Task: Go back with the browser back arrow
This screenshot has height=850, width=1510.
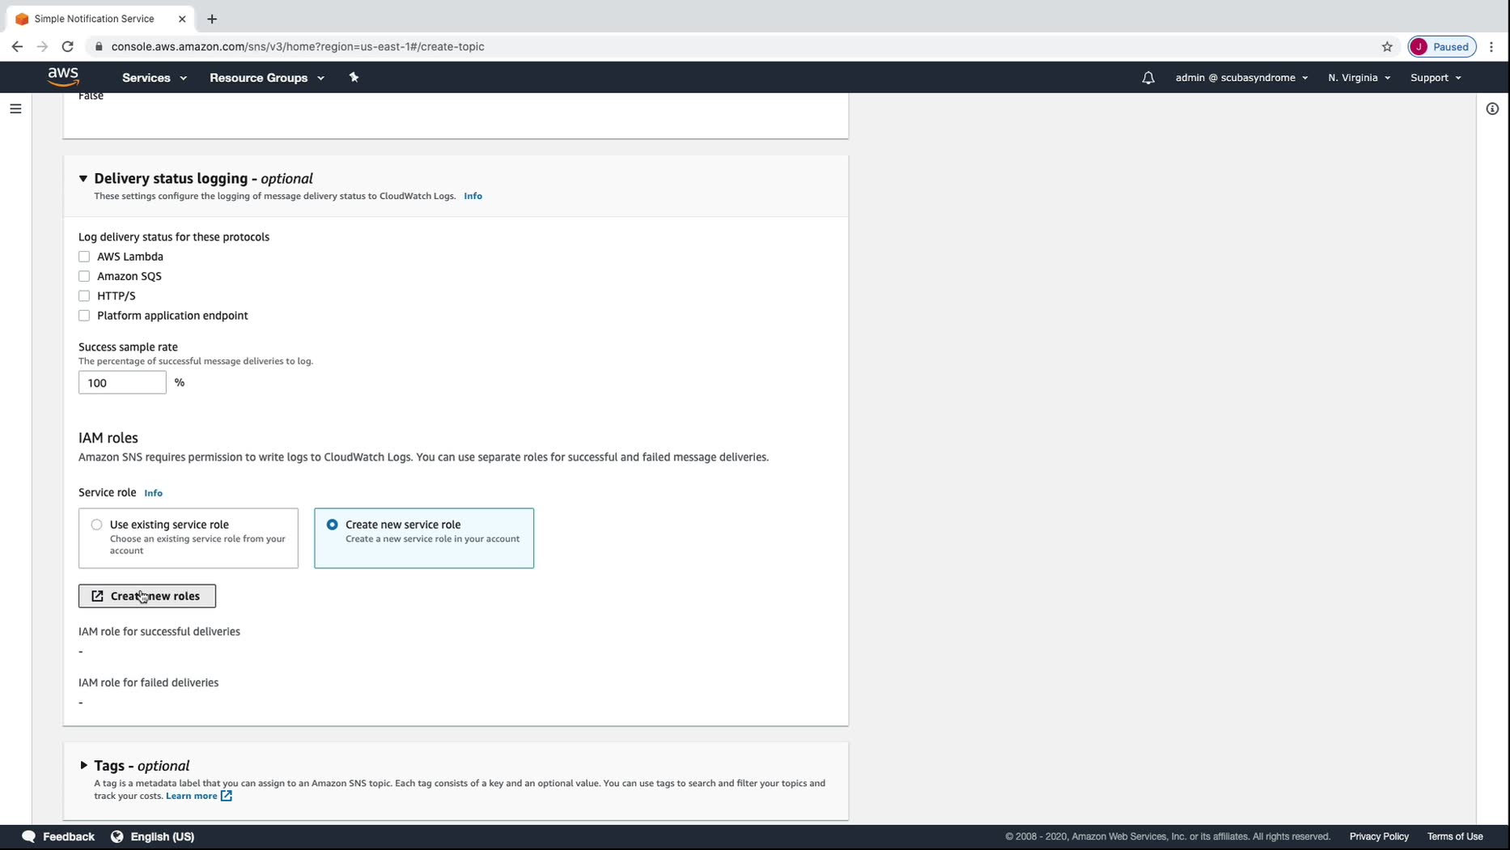Action: 17,47
